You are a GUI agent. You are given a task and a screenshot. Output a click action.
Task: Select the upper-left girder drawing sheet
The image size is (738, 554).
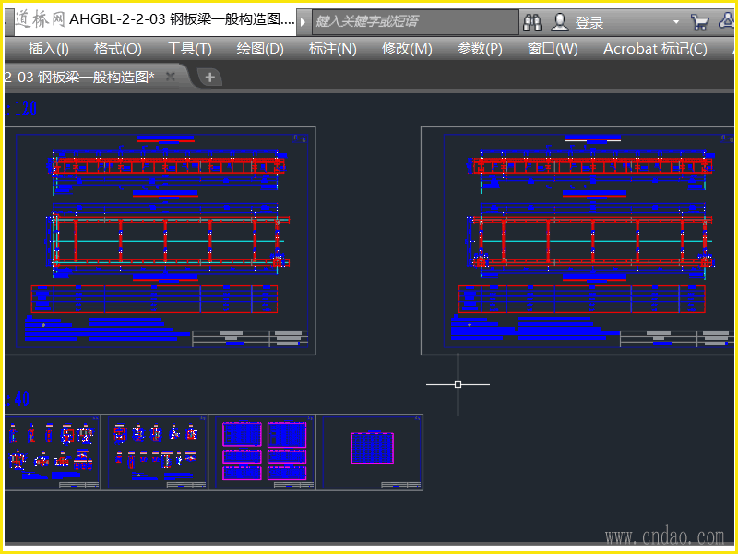[x=160, y=241]
